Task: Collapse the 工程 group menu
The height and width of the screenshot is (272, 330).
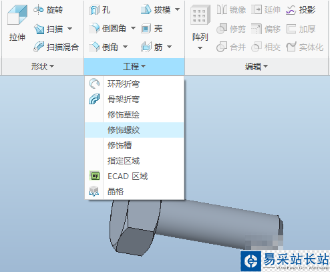Action: coord(134,66)
